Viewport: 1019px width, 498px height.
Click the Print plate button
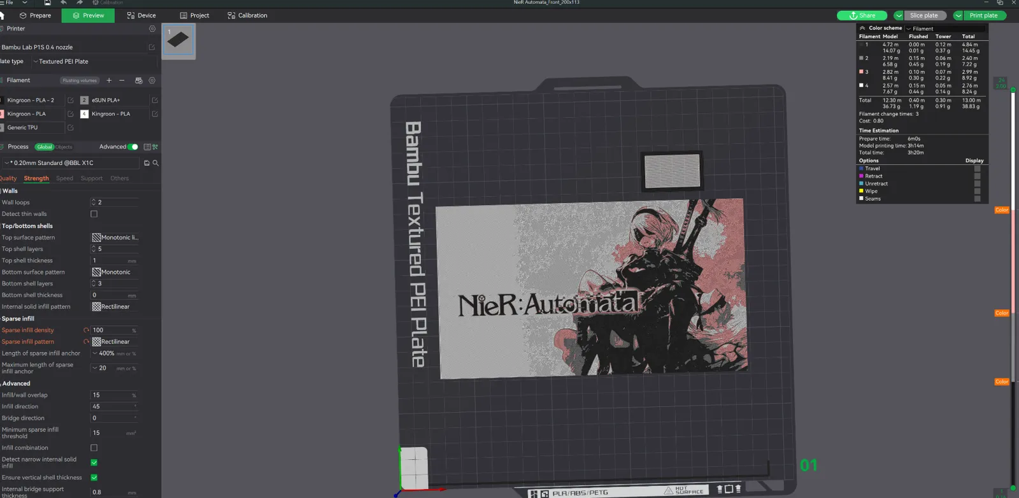click(984, 15)
